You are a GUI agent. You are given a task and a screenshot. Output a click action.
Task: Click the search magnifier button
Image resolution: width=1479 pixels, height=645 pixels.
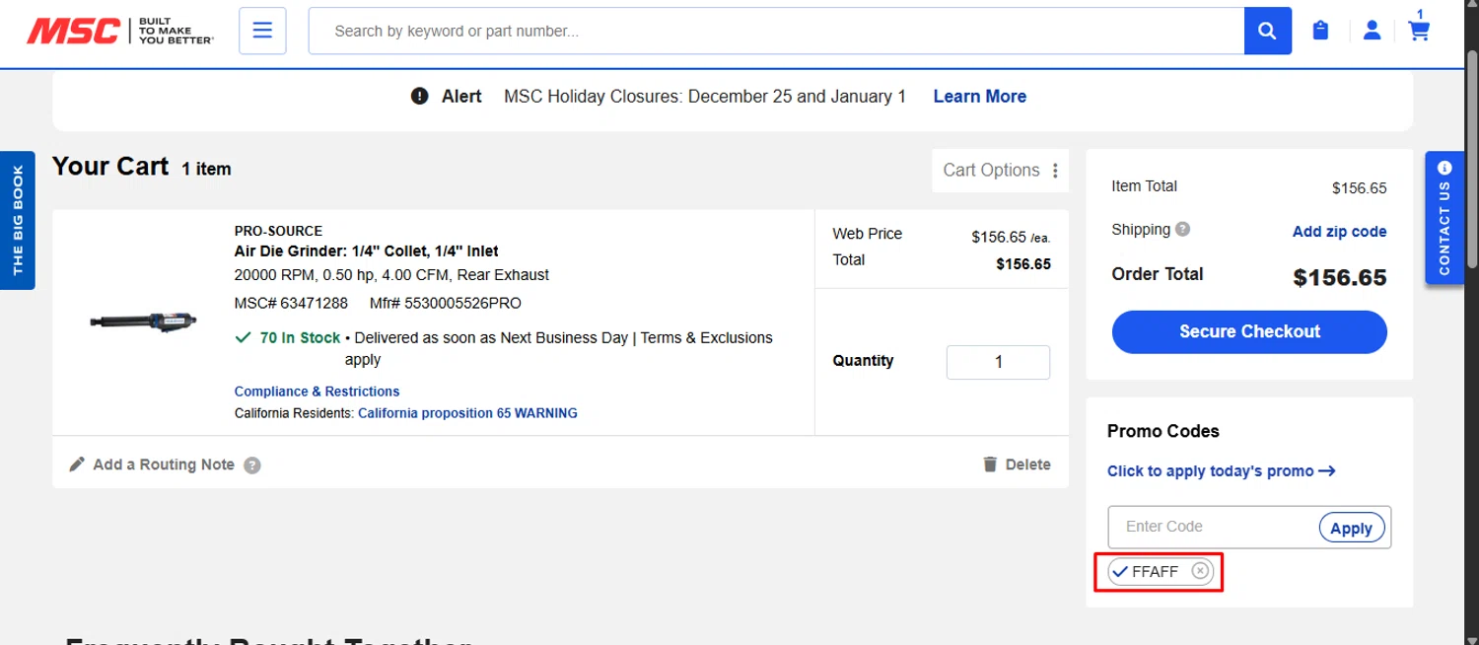pos(1268,32)
